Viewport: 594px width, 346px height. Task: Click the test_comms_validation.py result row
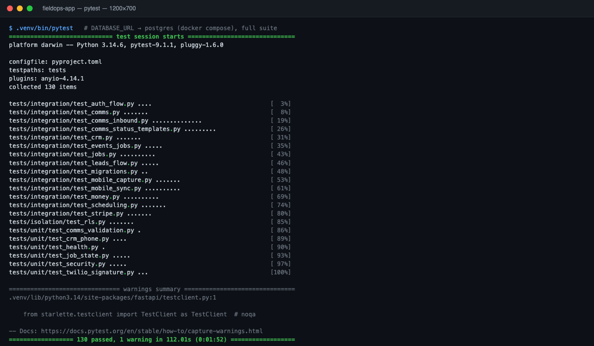pyautogui.click(x=150, y=230)
